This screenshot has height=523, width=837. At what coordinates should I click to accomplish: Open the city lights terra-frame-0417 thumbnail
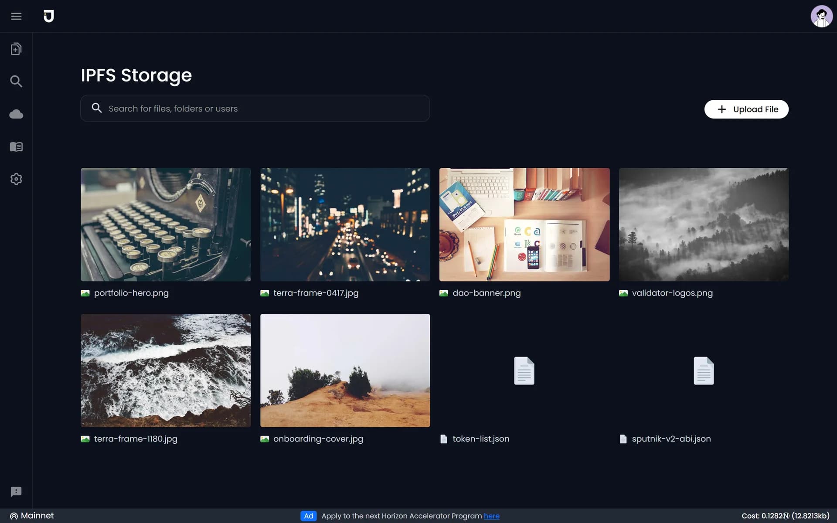click(345, 224)
